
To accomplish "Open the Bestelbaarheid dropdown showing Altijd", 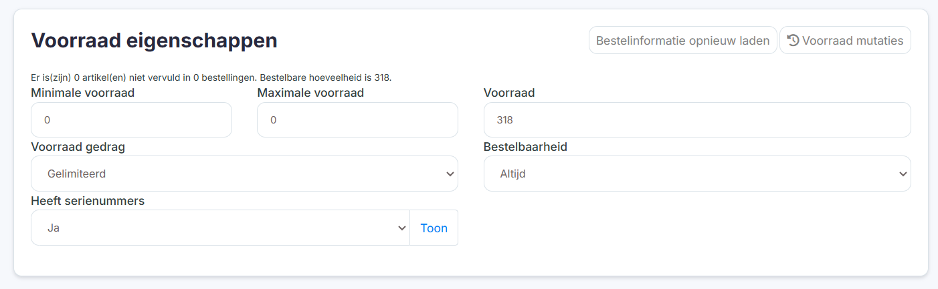I will click(x=697, y=174).
